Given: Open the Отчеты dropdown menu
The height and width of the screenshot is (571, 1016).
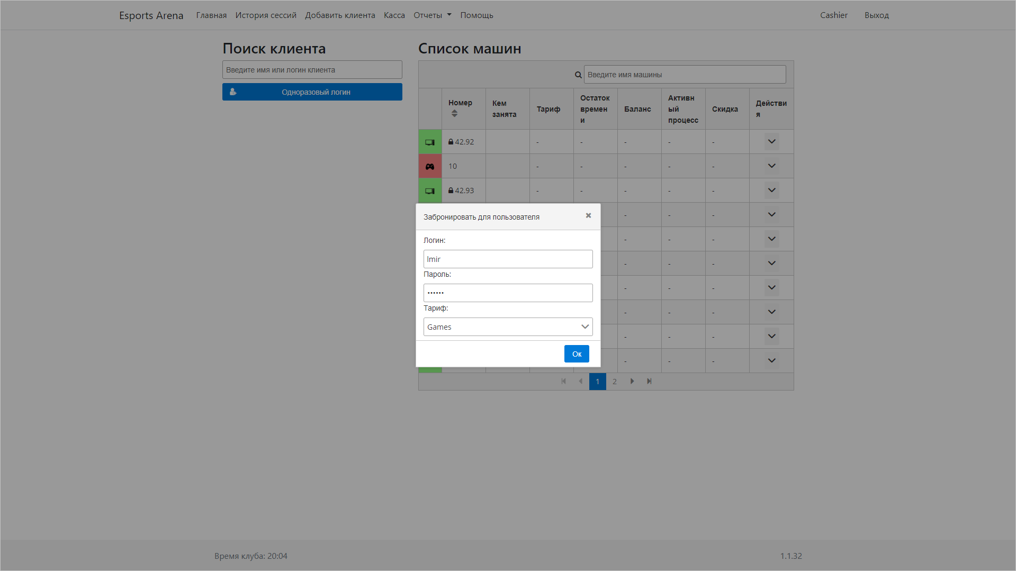Looking at the screenshot, I should pos(432,15).
